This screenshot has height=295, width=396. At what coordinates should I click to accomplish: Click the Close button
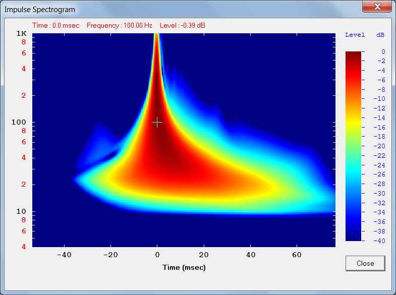point(365,263)
